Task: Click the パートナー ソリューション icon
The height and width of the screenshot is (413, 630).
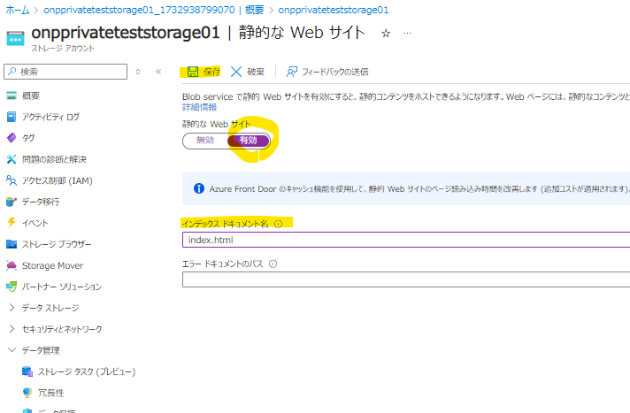Action: click(x=12, y=287)
